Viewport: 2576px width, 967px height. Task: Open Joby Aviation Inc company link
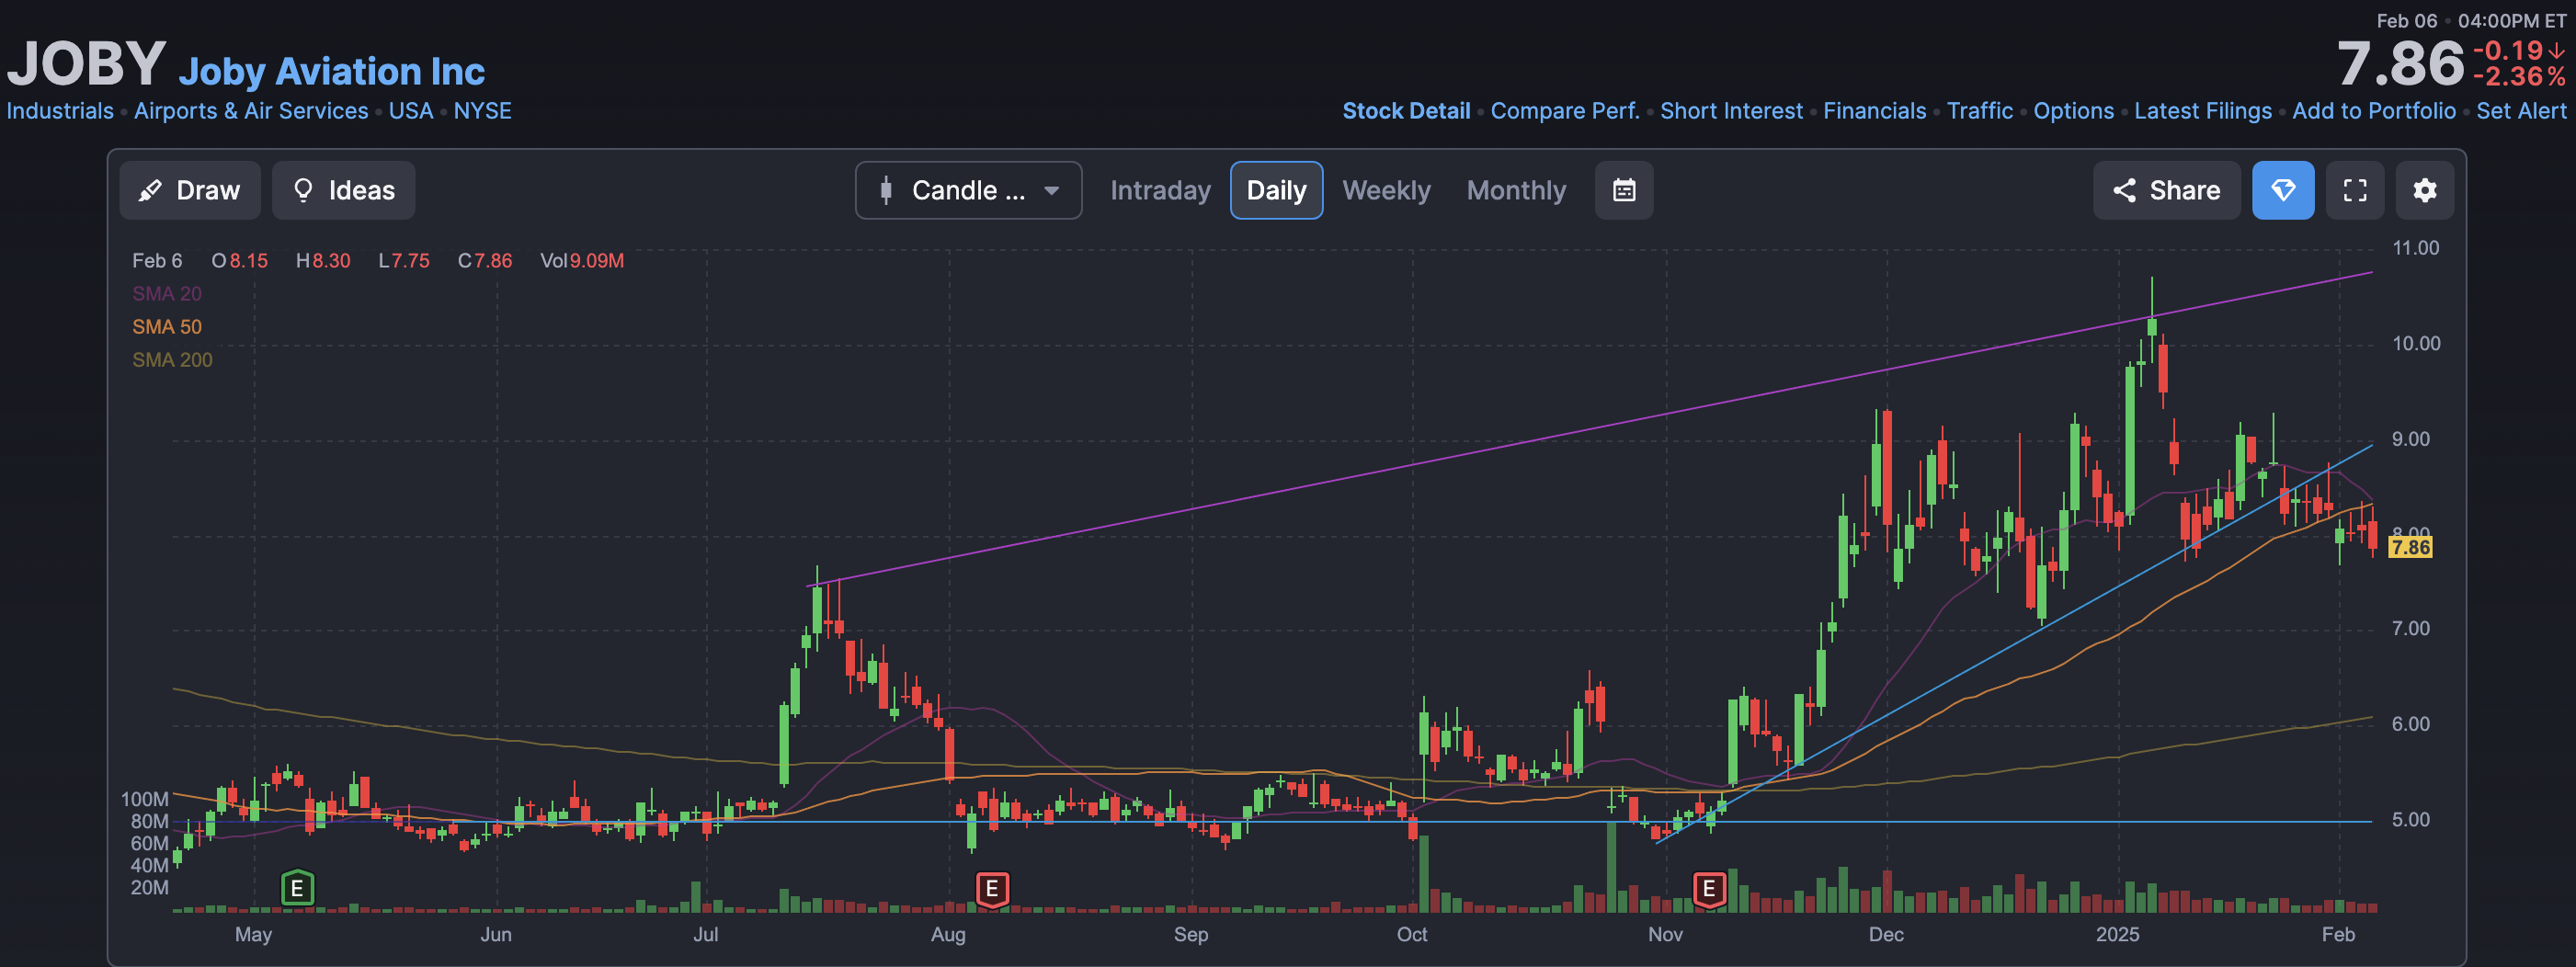(x=331, y=71)
